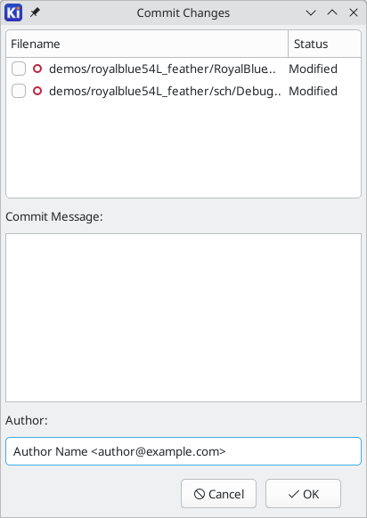Sort by the Status column header
Image resolution: width=367 pixels, height=518 pixels.
point(324,44)
